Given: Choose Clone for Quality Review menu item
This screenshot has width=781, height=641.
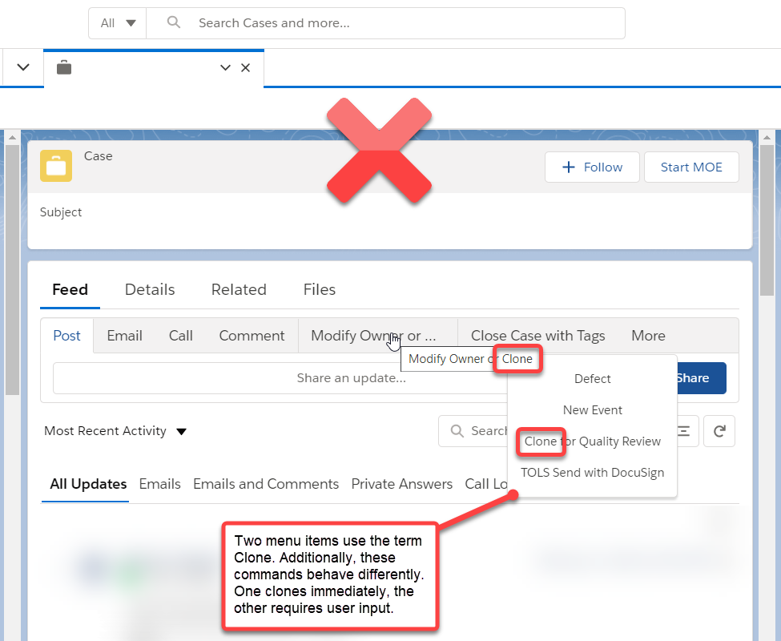Looking at the screenshot, I should [592, 441].
